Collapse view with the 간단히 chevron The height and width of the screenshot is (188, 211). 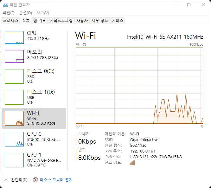pos(6,180)
